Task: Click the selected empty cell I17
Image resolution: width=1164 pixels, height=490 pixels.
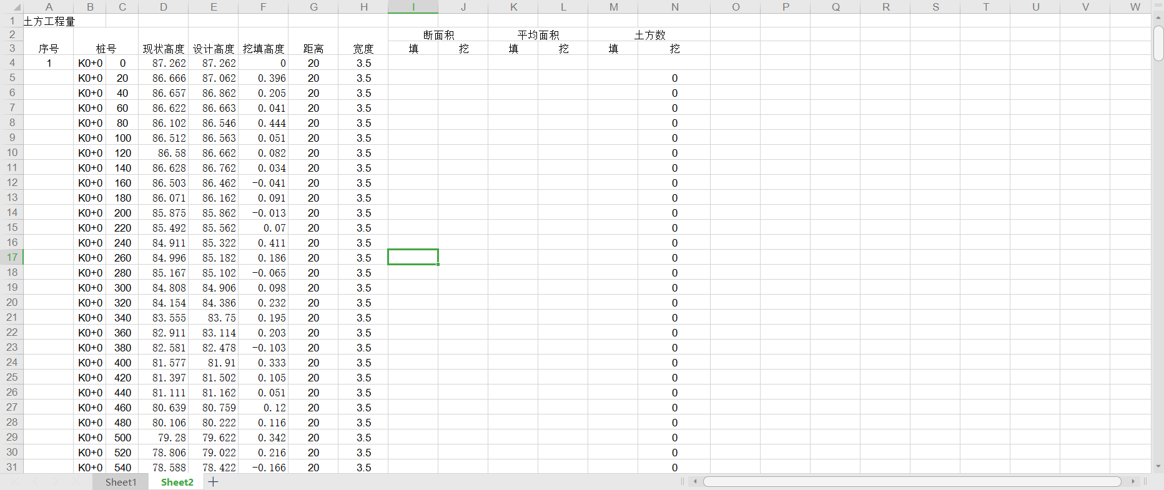Action: tap(413, 257)
